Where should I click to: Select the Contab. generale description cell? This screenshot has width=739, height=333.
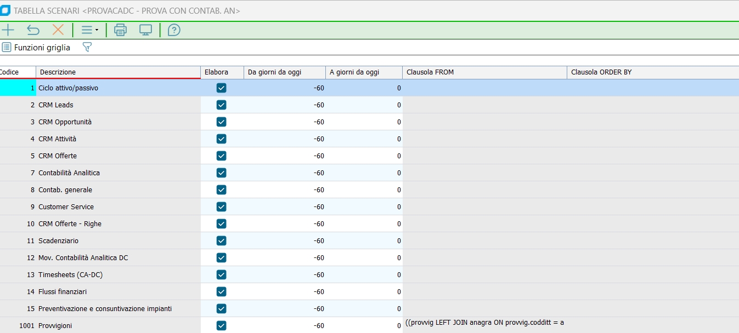[x=119, y=190]
